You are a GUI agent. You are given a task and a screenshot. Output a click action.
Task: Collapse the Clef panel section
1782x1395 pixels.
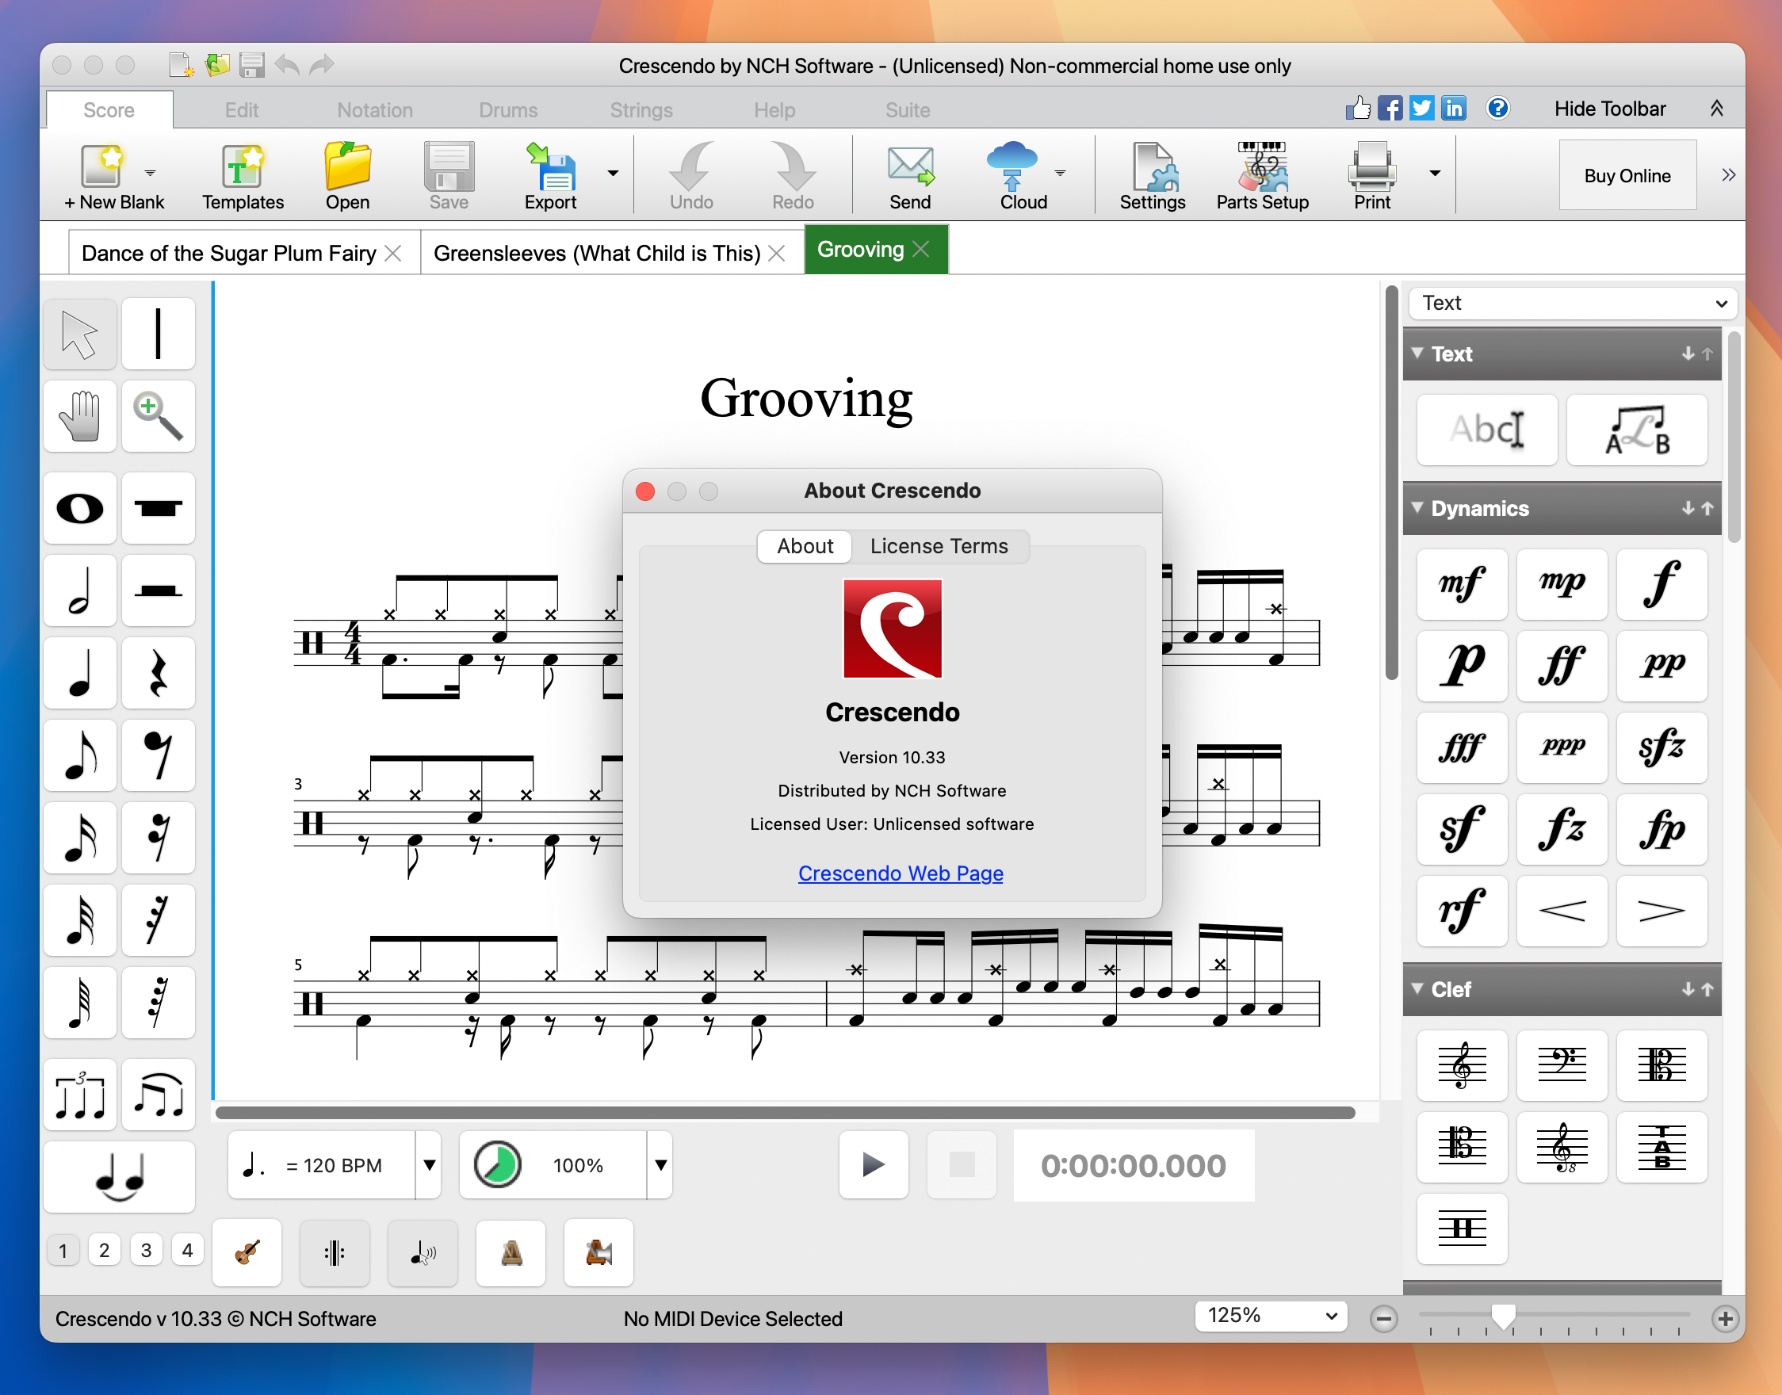click(1418, 988)
